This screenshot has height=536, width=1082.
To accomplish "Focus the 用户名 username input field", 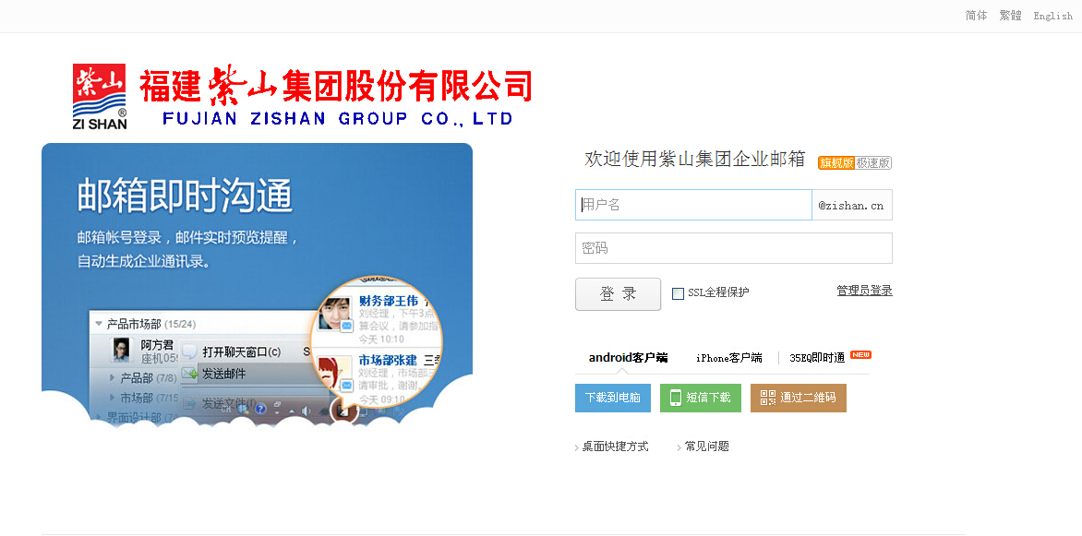I will click(x=693, y=205).
